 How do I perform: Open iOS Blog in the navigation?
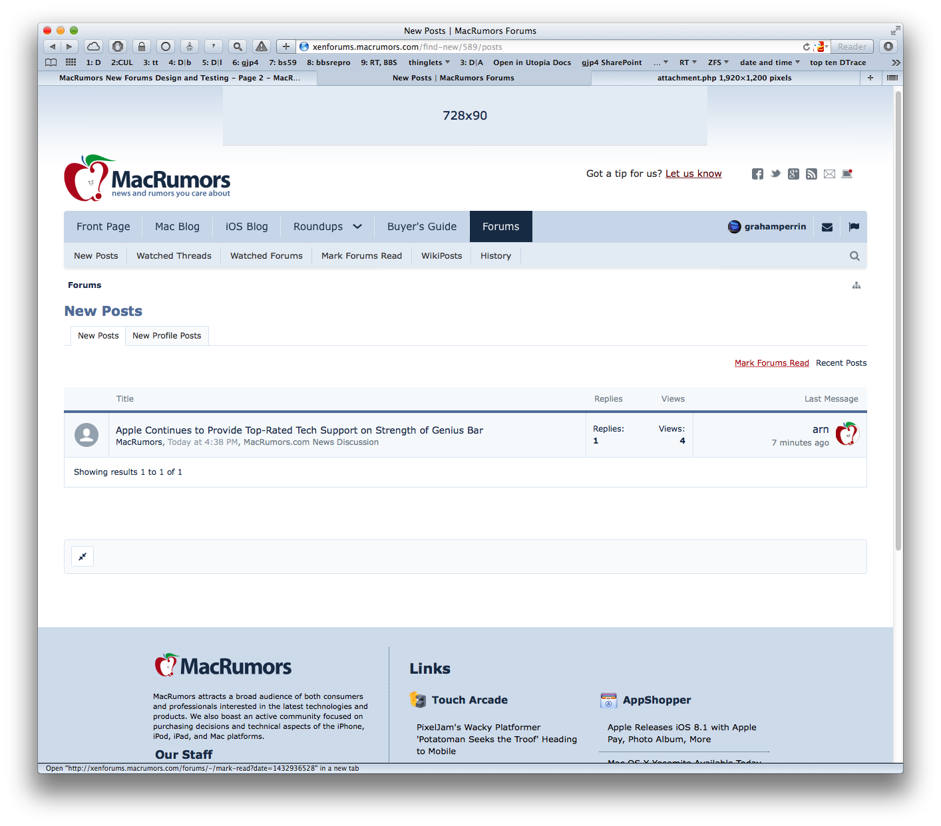tap(246, 227)
